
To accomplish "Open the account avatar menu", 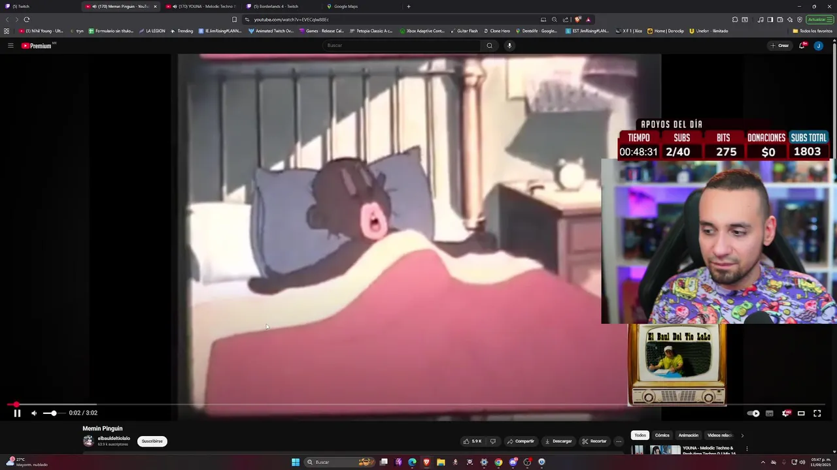I will click(x=818, y=46).
